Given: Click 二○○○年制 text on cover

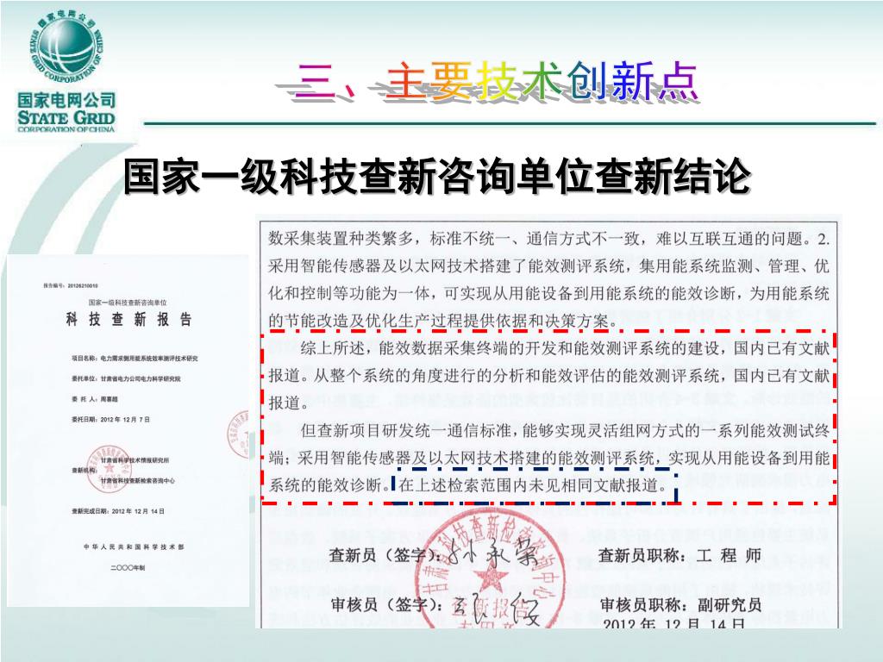Looking at the screenshot, I should click(x=128, y=567).
